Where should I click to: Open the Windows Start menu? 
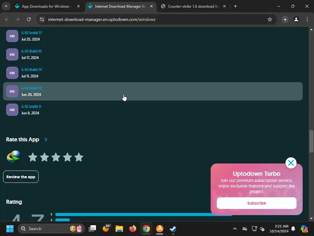(10, 229)
